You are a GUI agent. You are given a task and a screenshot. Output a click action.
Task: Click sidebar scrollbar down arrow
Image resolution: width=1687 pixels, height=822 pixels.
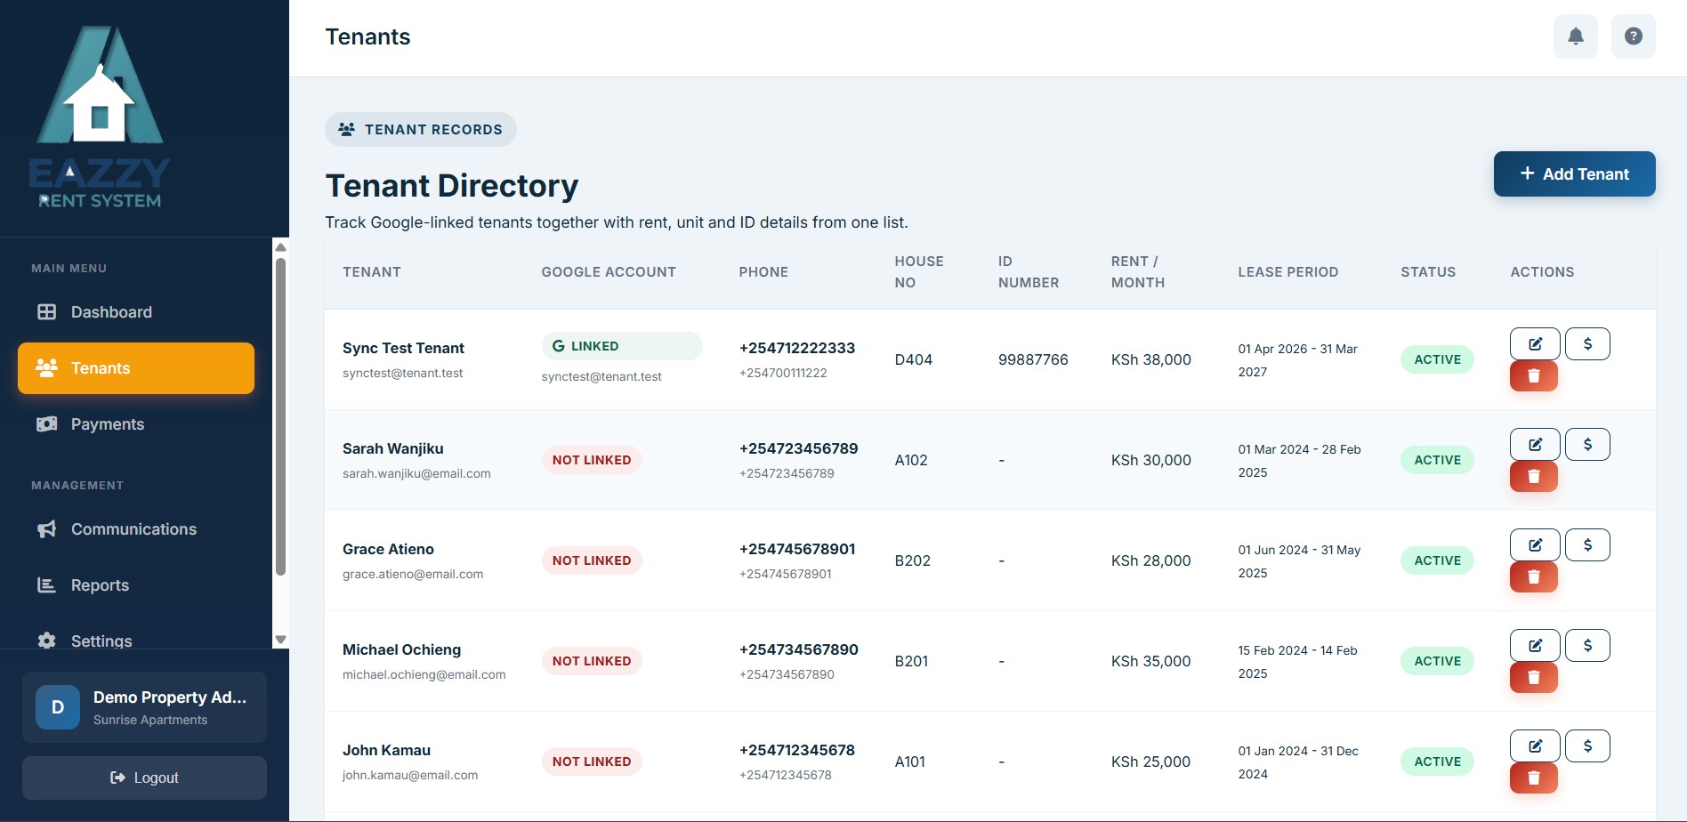(x=280, y=640)
